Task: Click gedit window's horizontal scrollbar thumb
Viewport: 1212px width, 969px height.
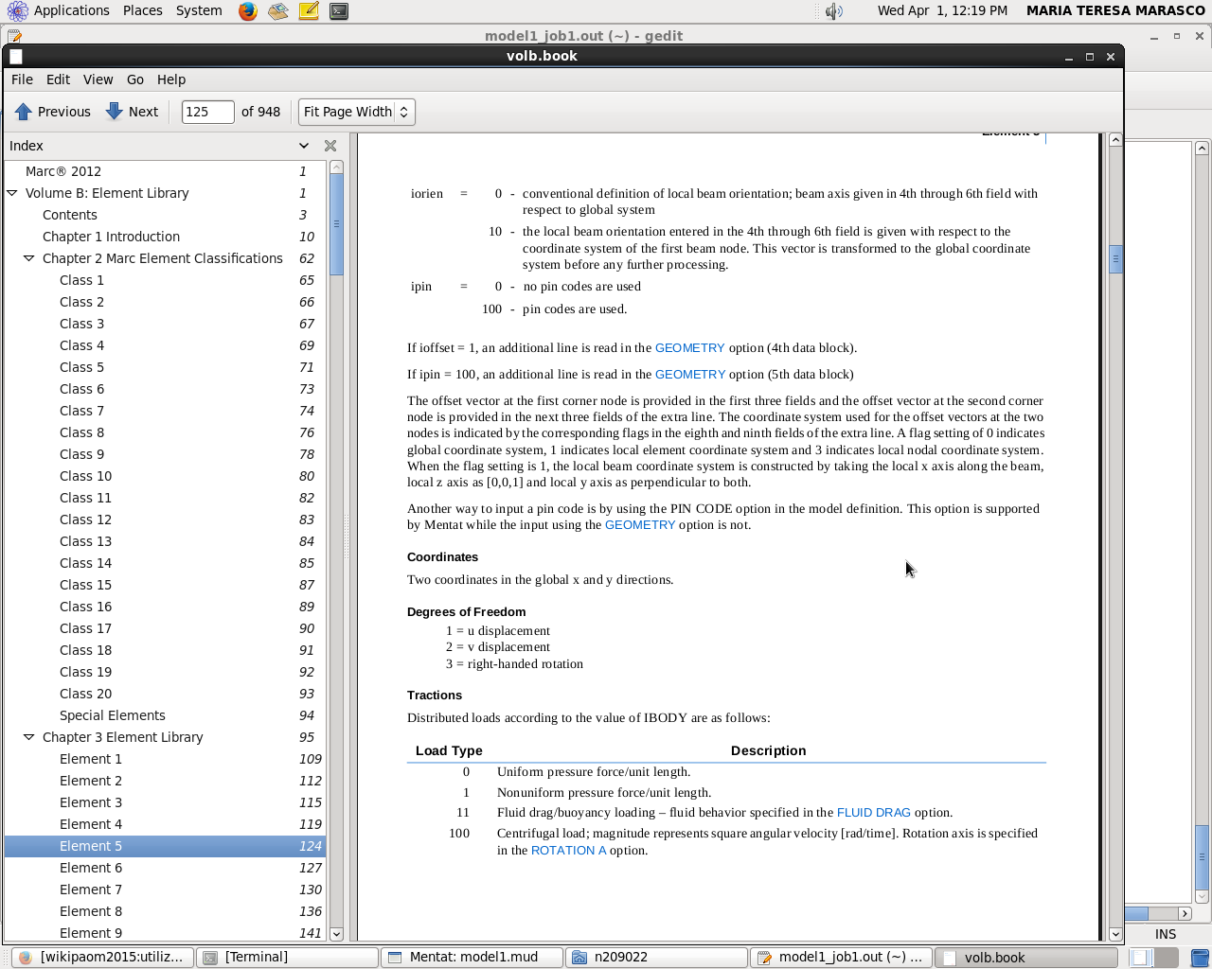Action: (x=1136, y=913)
